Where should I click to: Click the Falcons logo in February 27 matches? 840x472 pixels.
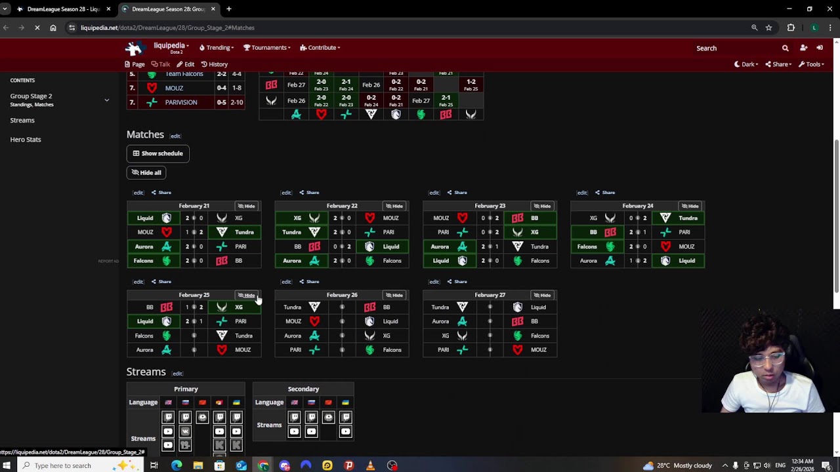pyautogui.click(x=518, y=336)
